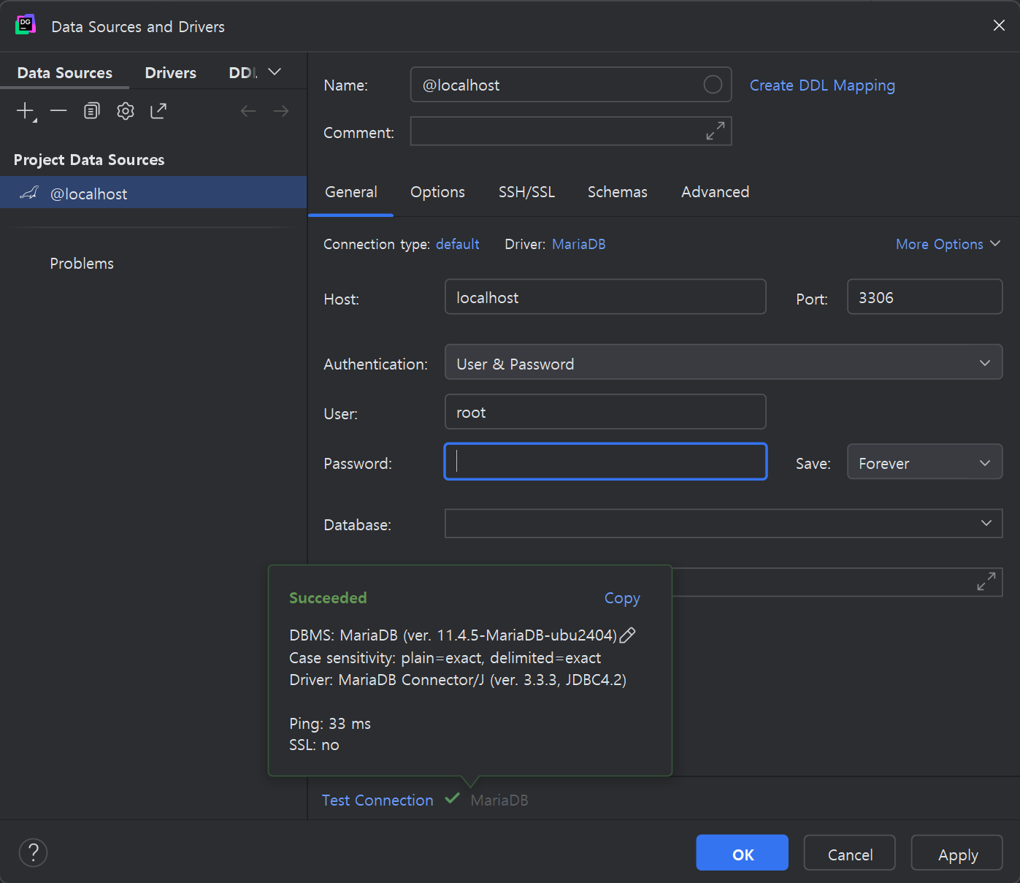The height and width of the screenshot is (883, 1020).
Task: Click the greyed MariaDB label near Test Connection
Action: tap(499, 800)
